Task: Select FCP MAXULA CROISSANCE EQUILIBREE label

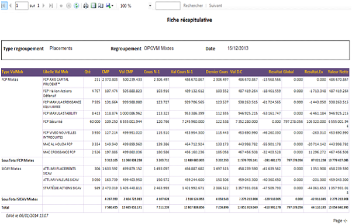Action: coord(62,104)
